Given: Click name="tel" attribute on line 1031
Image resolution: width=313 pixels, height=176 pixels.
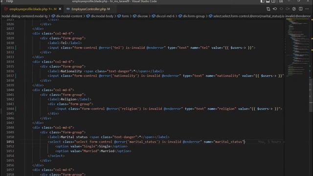Looking at the screenshot, I should (200, 48).
